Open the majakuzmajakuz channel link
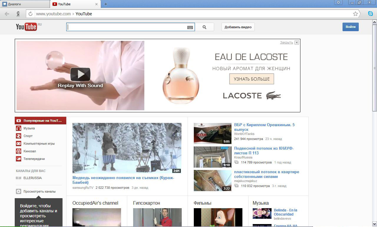Screen dimensions: 377x227 [x=246, y=181]
